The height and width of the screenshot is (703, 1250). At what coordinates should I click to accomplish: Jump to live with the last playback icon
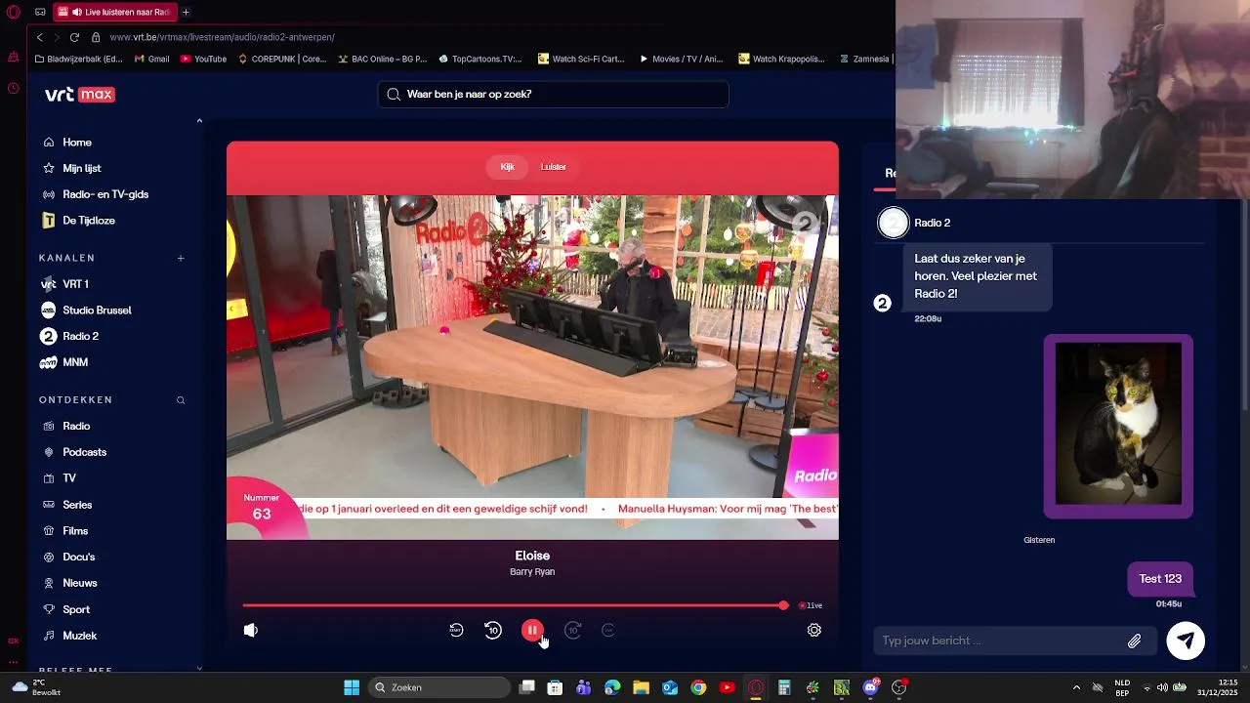pos(607,631)
